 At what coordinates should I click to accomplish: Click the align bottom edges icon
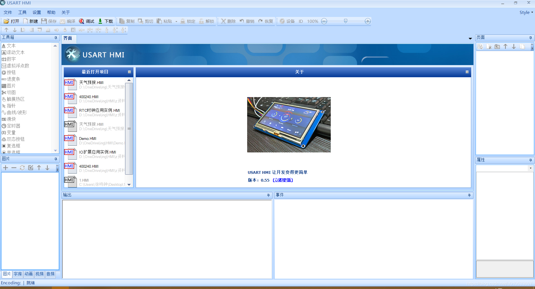(x=48, y=30)
